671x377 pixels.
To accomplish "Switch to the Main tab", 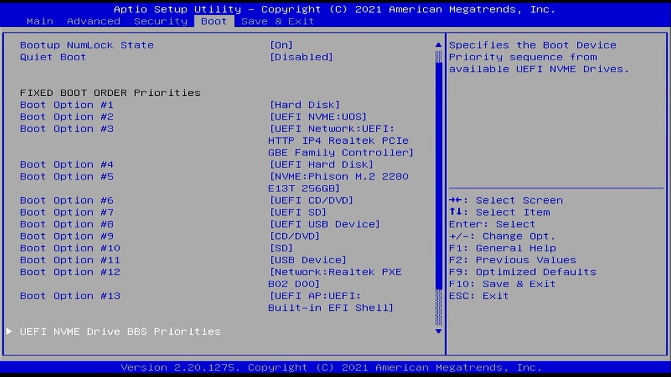I will coord(40,21).
